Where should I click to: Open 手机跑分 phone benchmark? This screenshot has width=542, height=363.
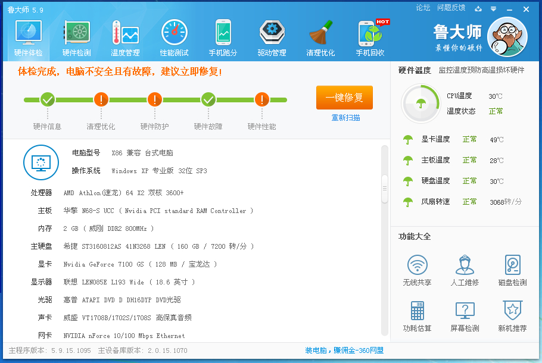223,38
